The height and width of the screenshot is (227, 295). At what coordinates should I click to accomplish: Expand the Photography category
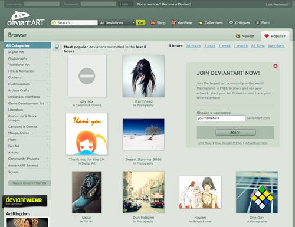tap(27, 58)
